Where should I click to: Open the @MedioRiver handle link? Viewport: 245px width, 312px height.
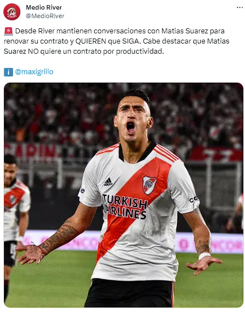coord(45,16)
